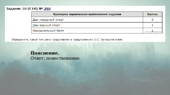Select the 'Ответ: повествование.' line

click(x=56, y=58)
